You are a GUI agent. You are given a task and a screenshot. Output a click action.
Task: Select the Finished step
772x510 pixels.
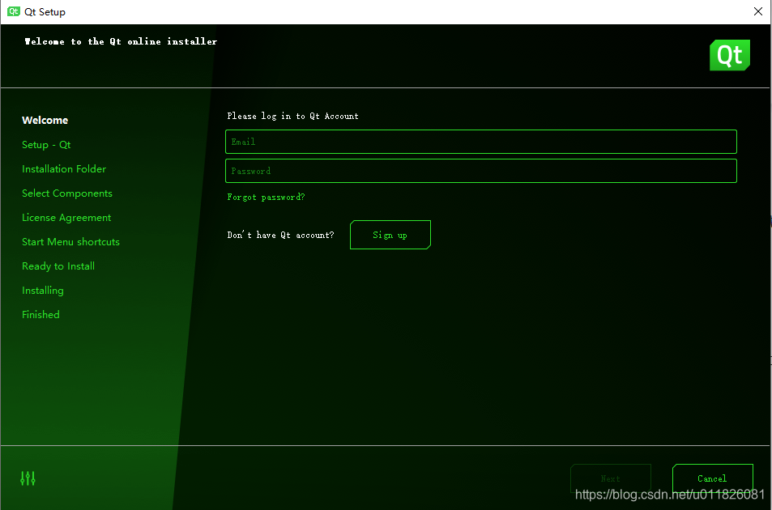coord(41,314)
